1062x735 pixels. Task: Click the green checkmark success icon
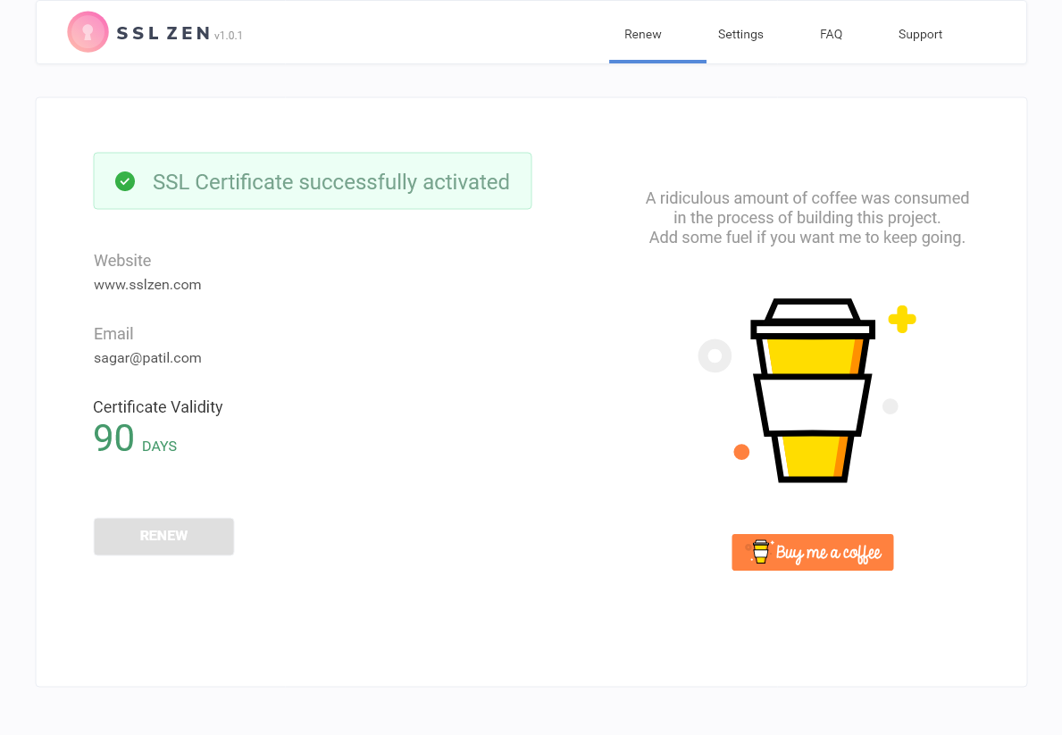click(125, 181)
